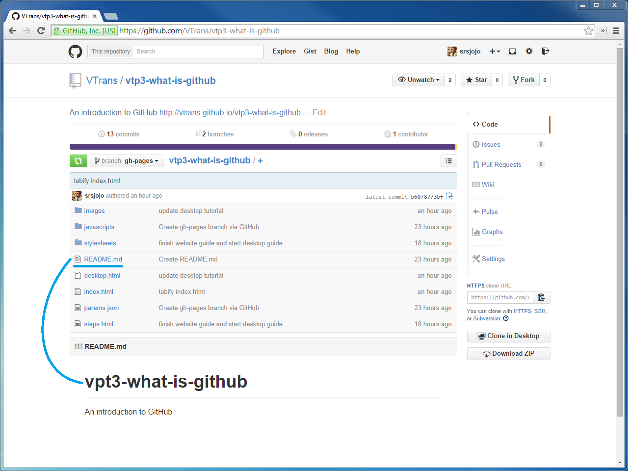
Task: Open the notifications inbox icon
Action: coord(512,51)
